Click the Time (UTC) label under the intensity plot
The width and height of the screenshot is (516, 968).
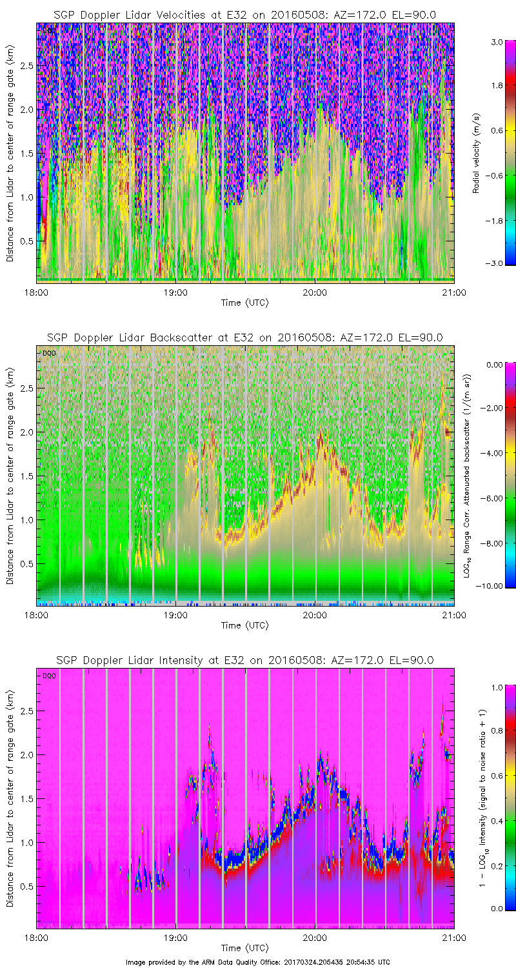pos(244,948)
